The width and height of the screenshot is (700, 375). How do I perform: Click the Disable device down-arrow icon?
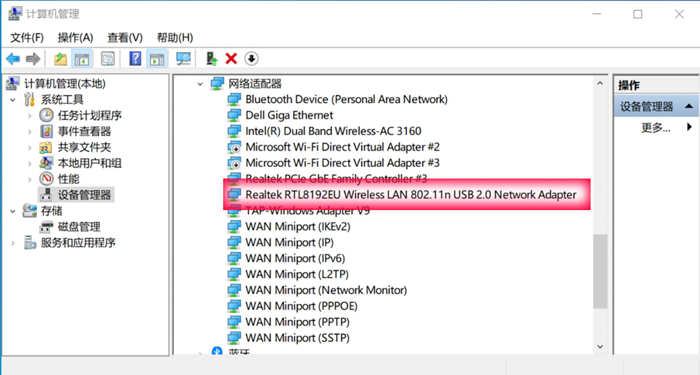click(251, 59)
